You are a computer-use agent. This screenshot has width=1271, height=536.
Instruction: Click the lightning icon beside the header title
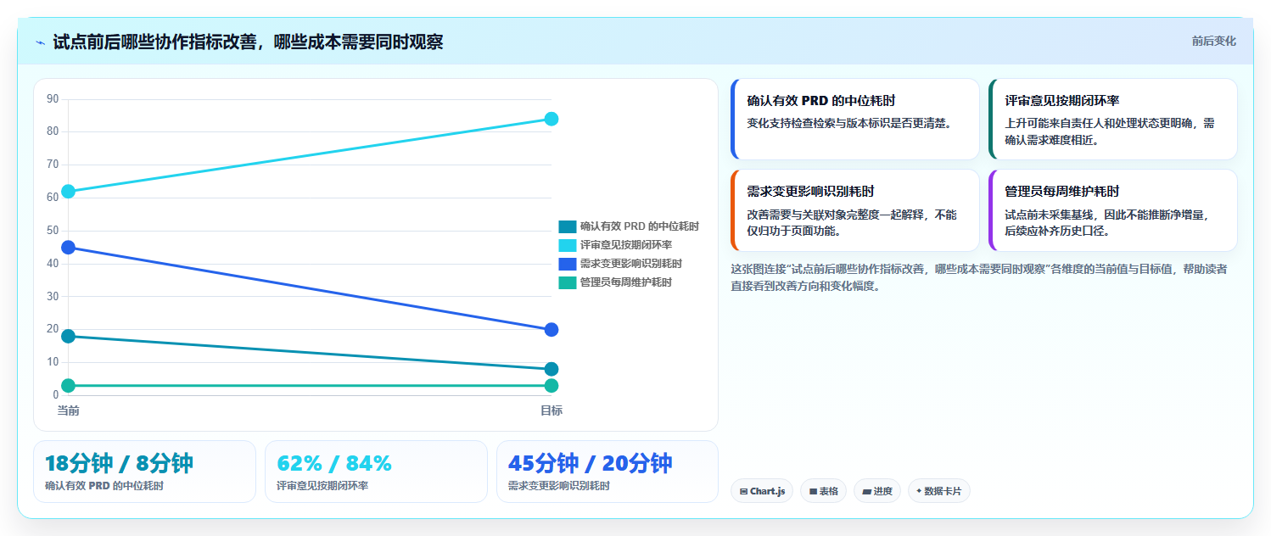(40, 42)
